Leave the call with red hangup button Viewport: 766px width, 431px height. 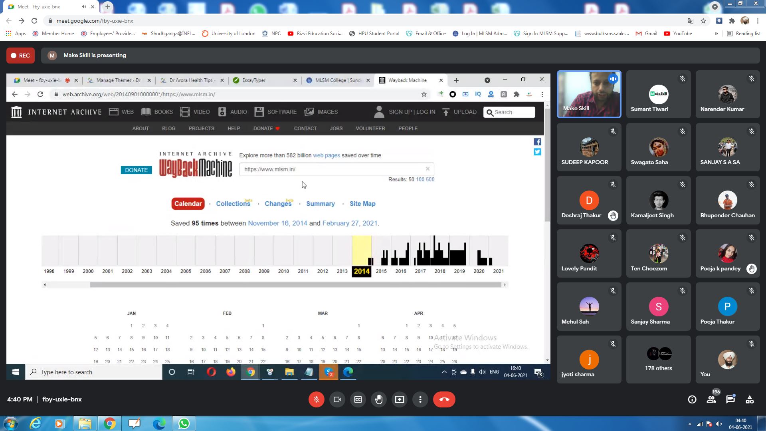(444, 399)
